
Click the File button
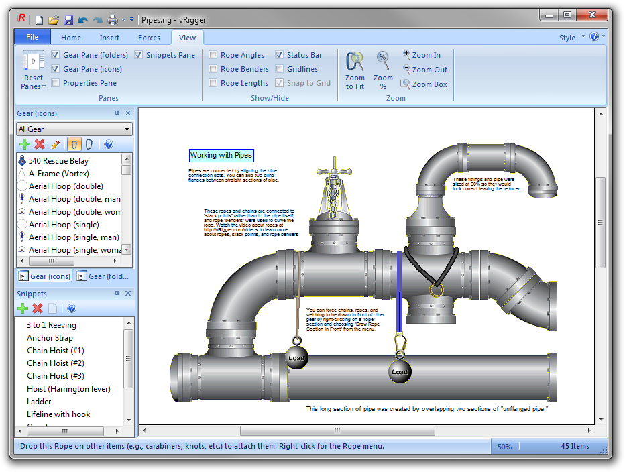point(32,37)
